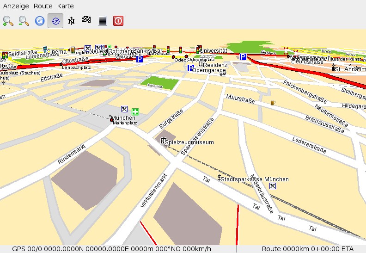Click the München Marienplatz station marker
The image size is (366, 253).
pos(111,119)
